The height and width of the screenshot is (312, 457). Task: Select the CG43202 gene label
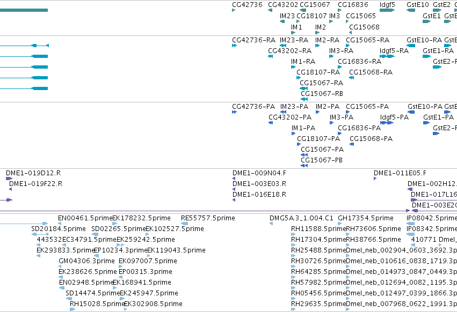[x=283, y=5]
